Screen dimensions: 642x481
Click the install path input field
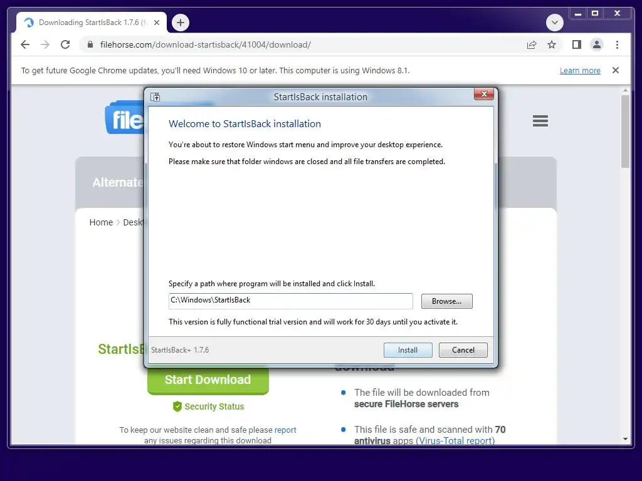pos(291,301)
